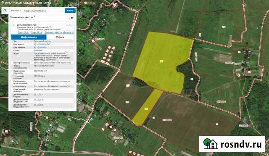Open the cadastral number 60:14:0000000:243 link
Image resolution: width=269 pixels, height=156 pixels.
click(42, 44)
